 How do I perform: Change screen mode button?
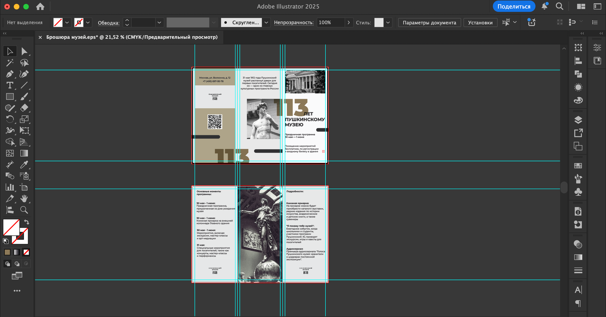17,276
